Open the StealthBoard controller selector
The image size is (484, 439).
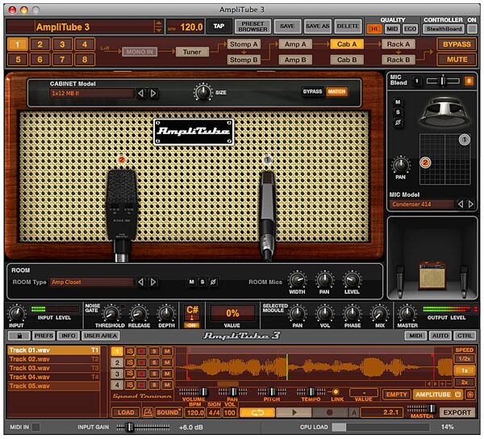pos(444,29)
